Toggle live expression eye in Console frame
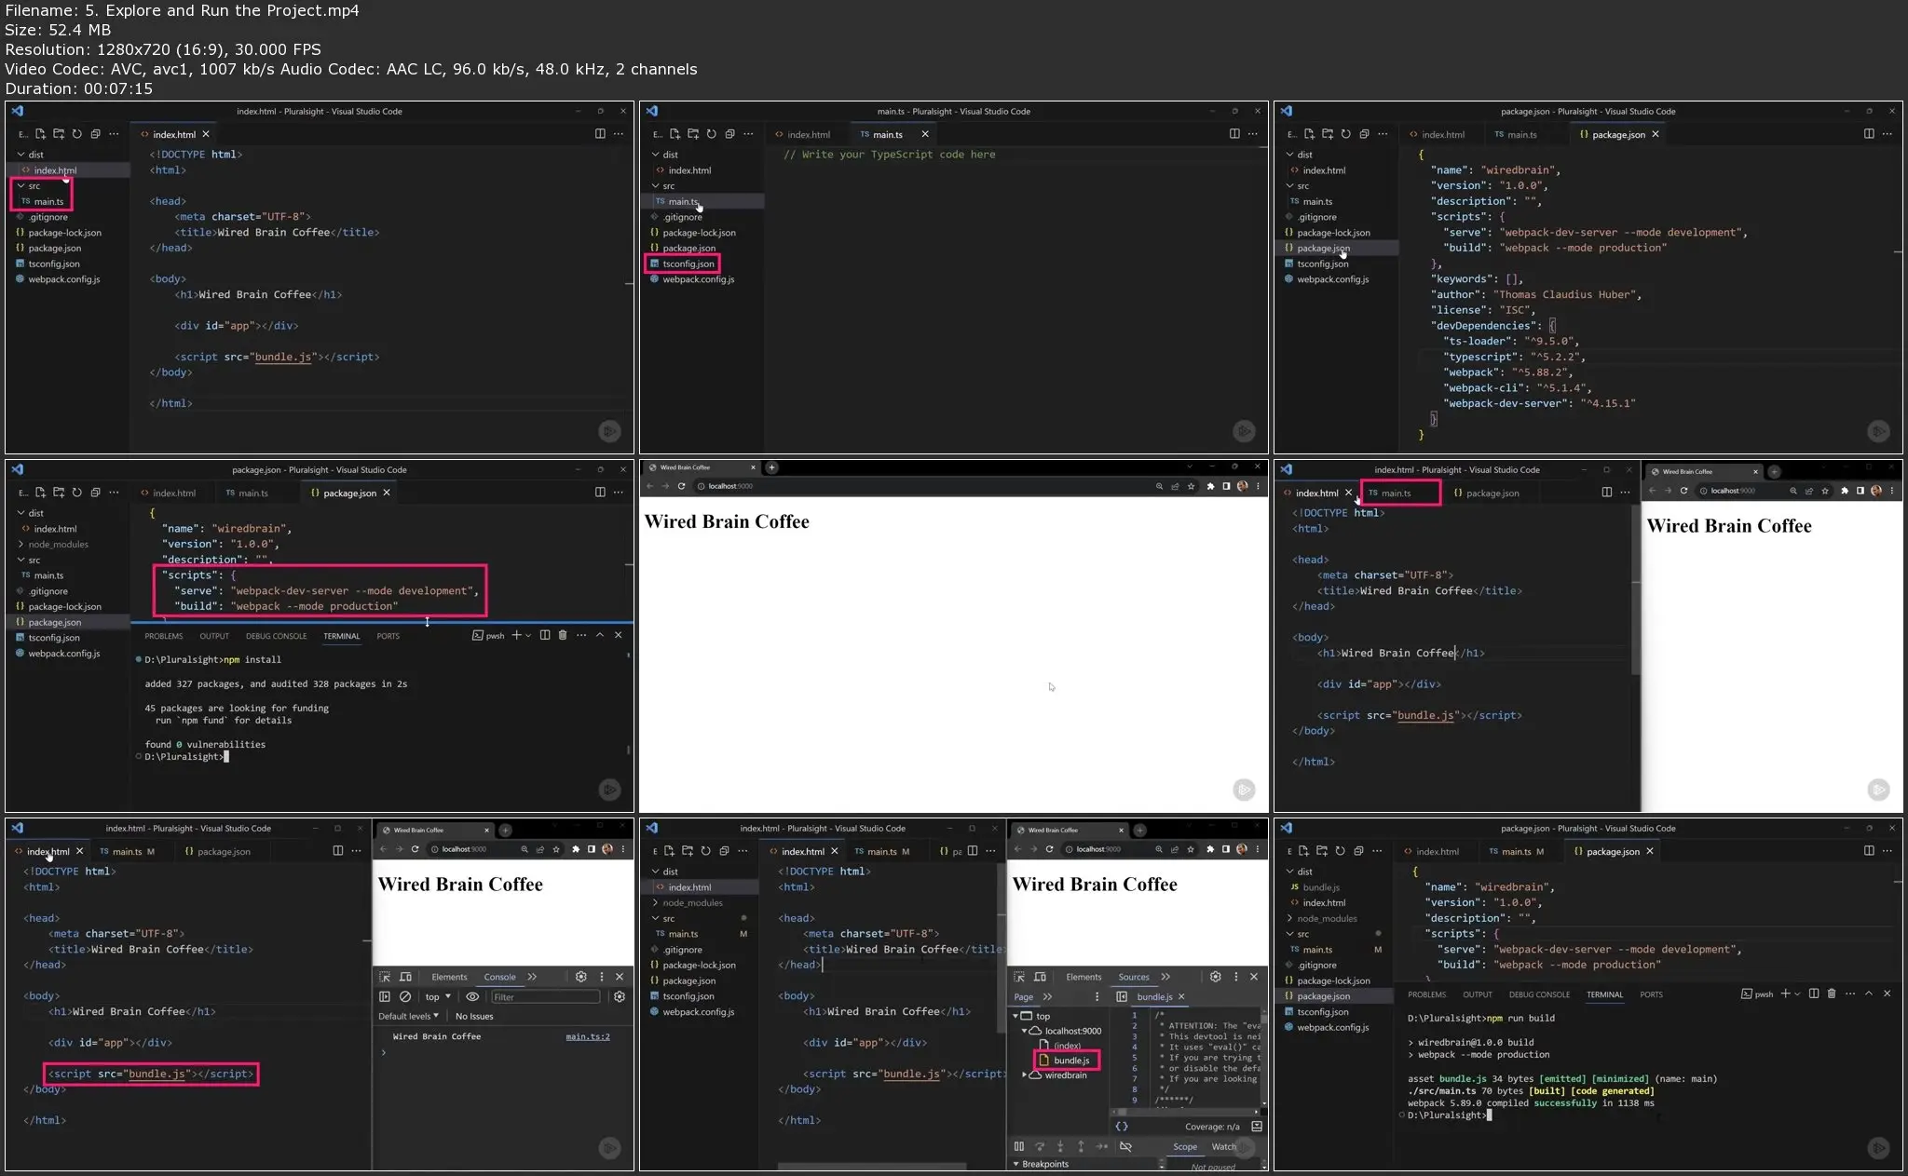Screen dimensions: 1908x1176 (472, 996)
